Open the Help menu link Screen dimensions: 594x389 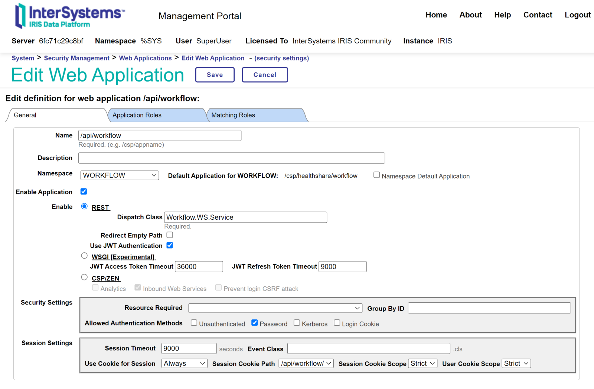point(502,15)
